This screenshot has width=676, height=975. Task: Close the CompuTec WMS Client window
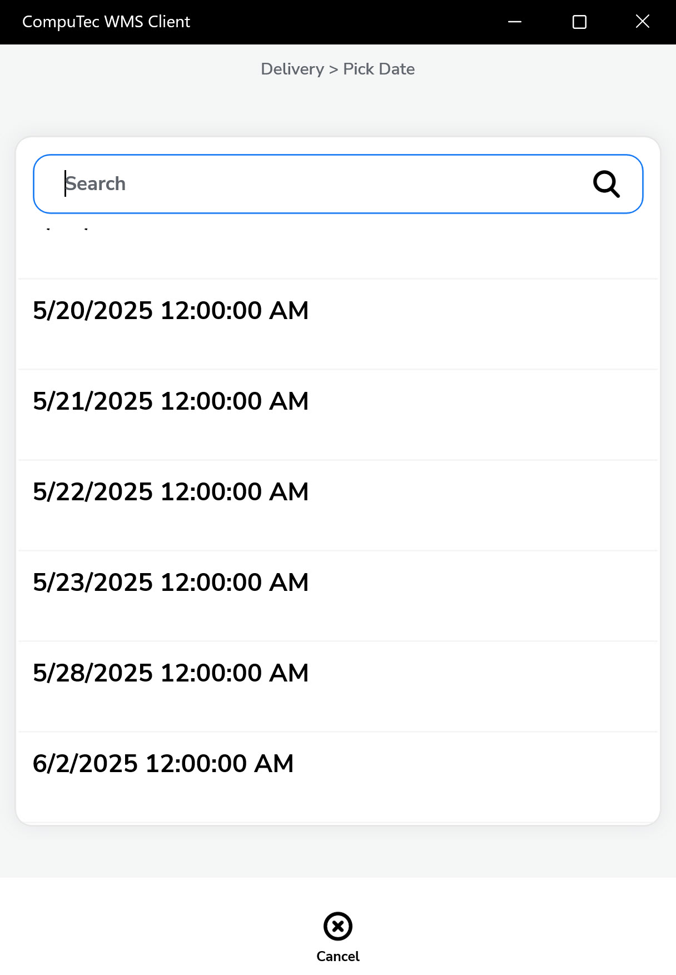[643, 22]
